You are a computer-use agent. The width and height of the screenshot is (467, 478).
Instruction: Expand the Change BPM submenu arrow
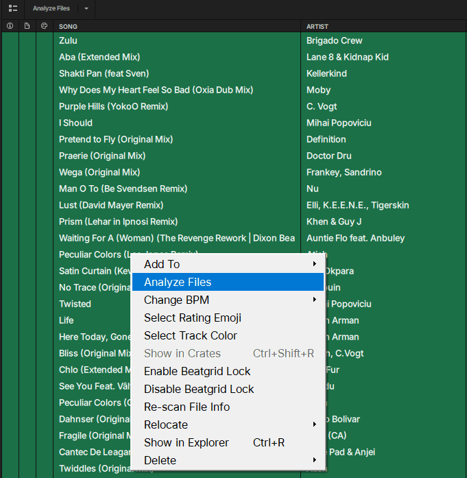(x=315, y=300)
